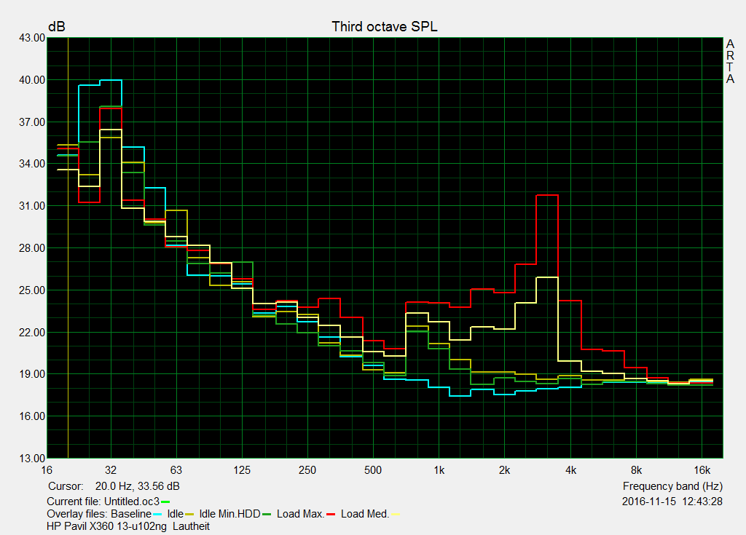Screen dimensions: 746x535
Task: Click the olive Idle legend swatch
Action: click(189, 515)
